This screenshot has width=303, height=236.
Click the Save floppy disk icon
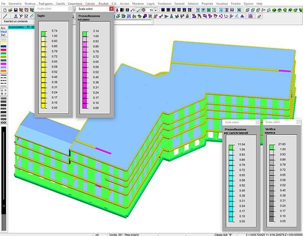15,10
